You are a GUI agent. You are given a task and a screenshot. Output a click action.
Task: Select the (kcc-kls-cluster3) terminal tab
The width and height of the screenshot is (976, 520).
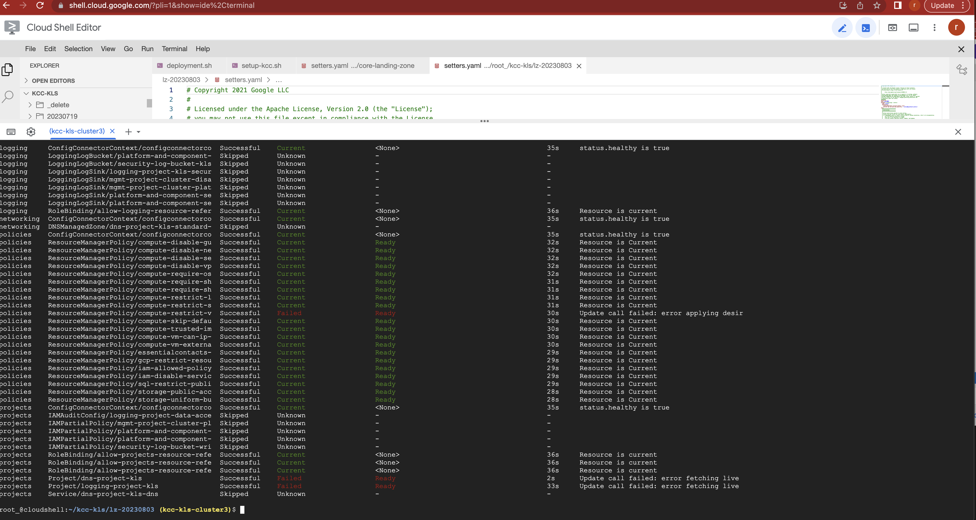pos(77,131)
